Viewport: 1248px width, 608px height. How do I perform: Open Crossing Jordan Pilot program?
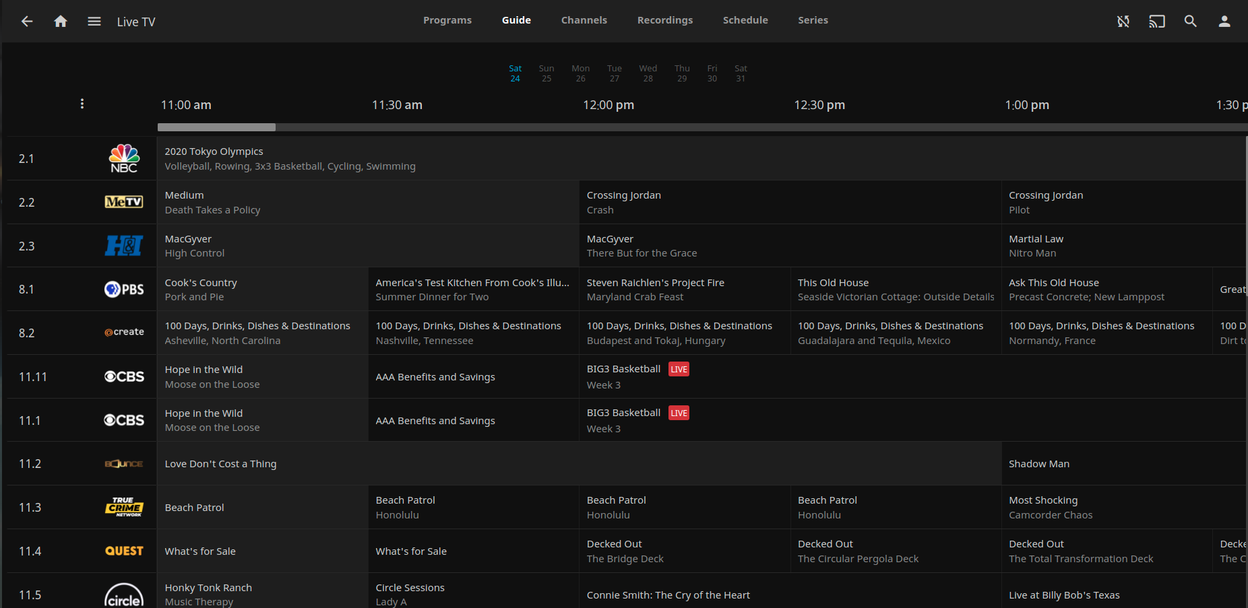[1123, 202]
